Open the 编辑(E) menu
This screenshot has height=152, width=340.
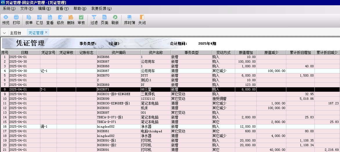(44, 9)
